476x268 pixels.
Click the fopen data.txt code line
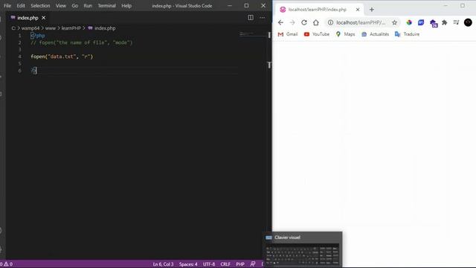[62, 57]
